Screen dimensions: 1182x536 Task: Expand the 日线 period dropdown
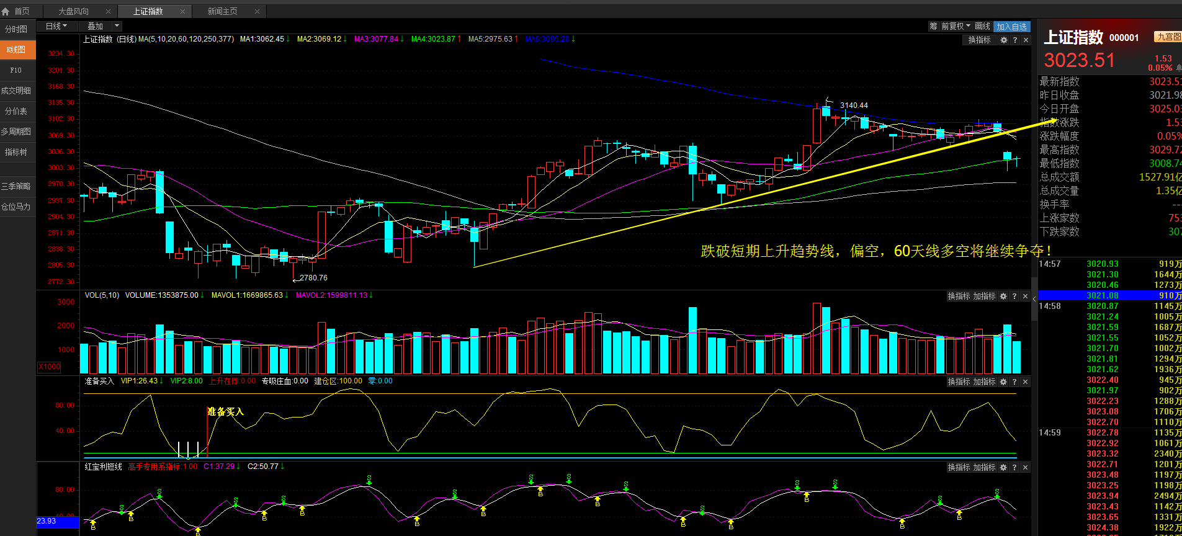pos(56,26)
